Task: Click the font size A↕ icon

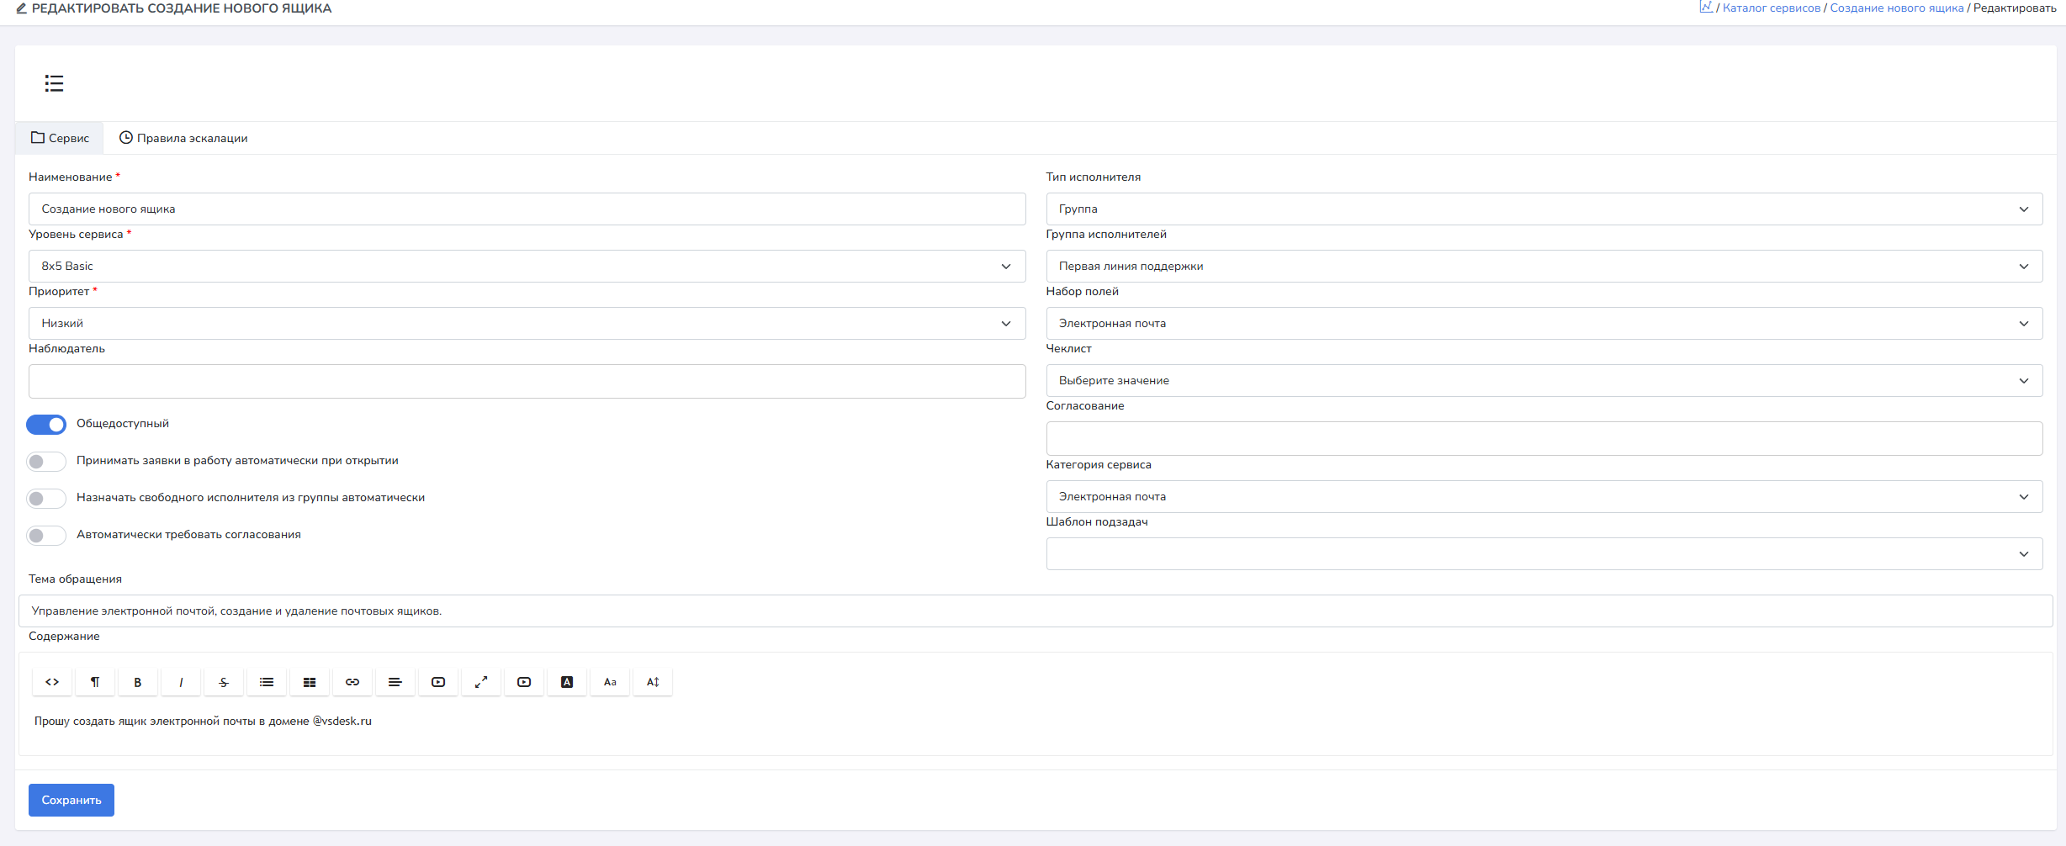Action: click(x=653, y=682)
